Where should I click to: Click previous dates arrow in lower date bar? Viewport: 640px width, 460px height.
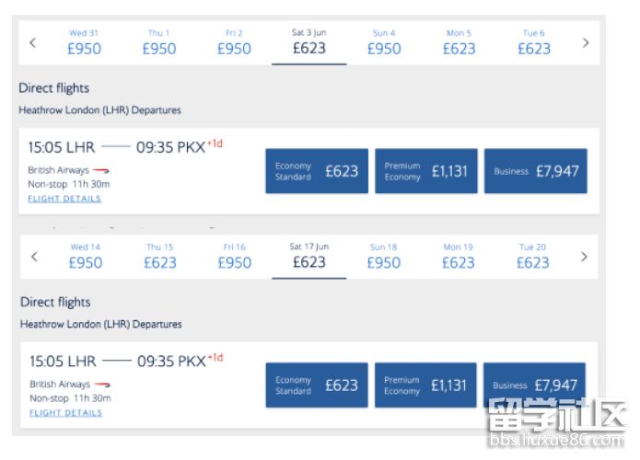[34, 257]
